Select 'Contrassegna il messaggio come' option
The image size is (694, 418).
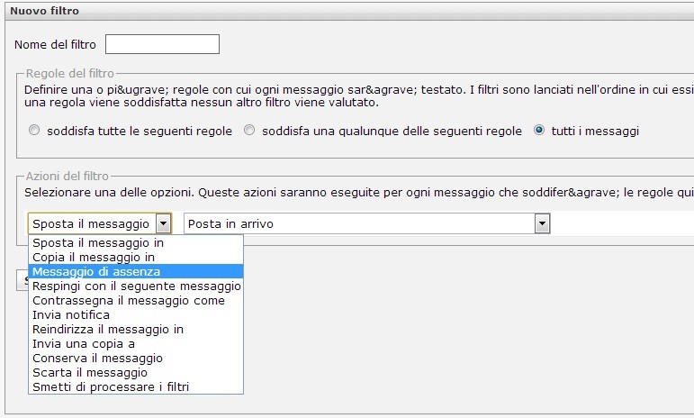pyautogui.click(x=129, y=301)
